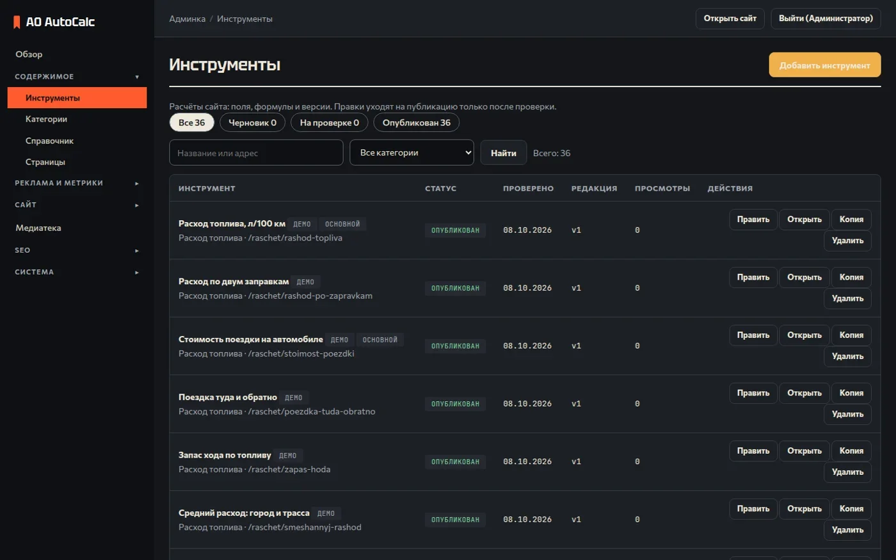Viewport: 896px width, 560px height.
Task: Click Копия for Расход по двум заправкам
Action: point(851,277)
